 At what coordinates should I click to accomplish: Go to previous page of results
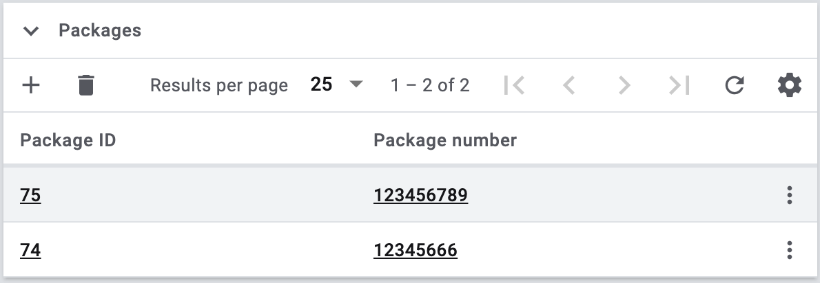pyautogui.click(x=569, y=85)
